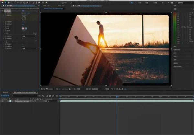Click the Reset Exposure icon in viewer
This screenshot has height=135, width=194.
(x=122, y=89)
